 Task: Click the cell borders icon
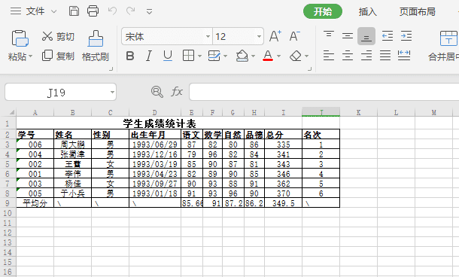[188, 56]
